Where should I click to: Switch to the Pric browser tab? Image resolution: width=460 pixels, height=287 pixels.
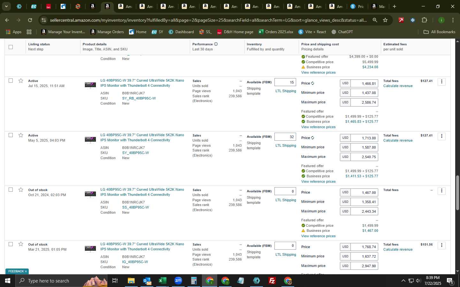[x=357, y=6]
